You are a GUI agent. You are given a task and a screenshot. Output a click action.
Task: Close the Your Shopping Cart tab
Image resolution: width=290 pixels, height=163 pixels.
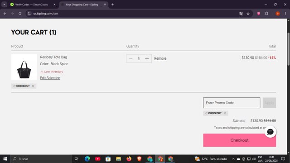[x=105, y=5]
